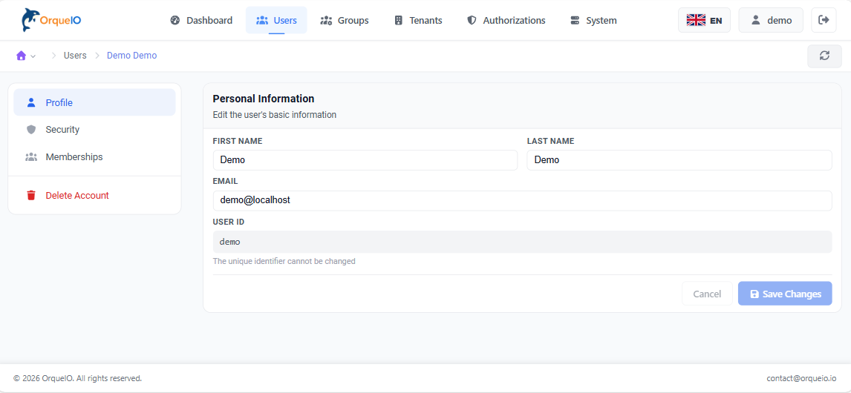Click the Demo Demo breadcrumb link
Image resolution: width=851 pixels, height=393 pixels.
coord(132,56)
